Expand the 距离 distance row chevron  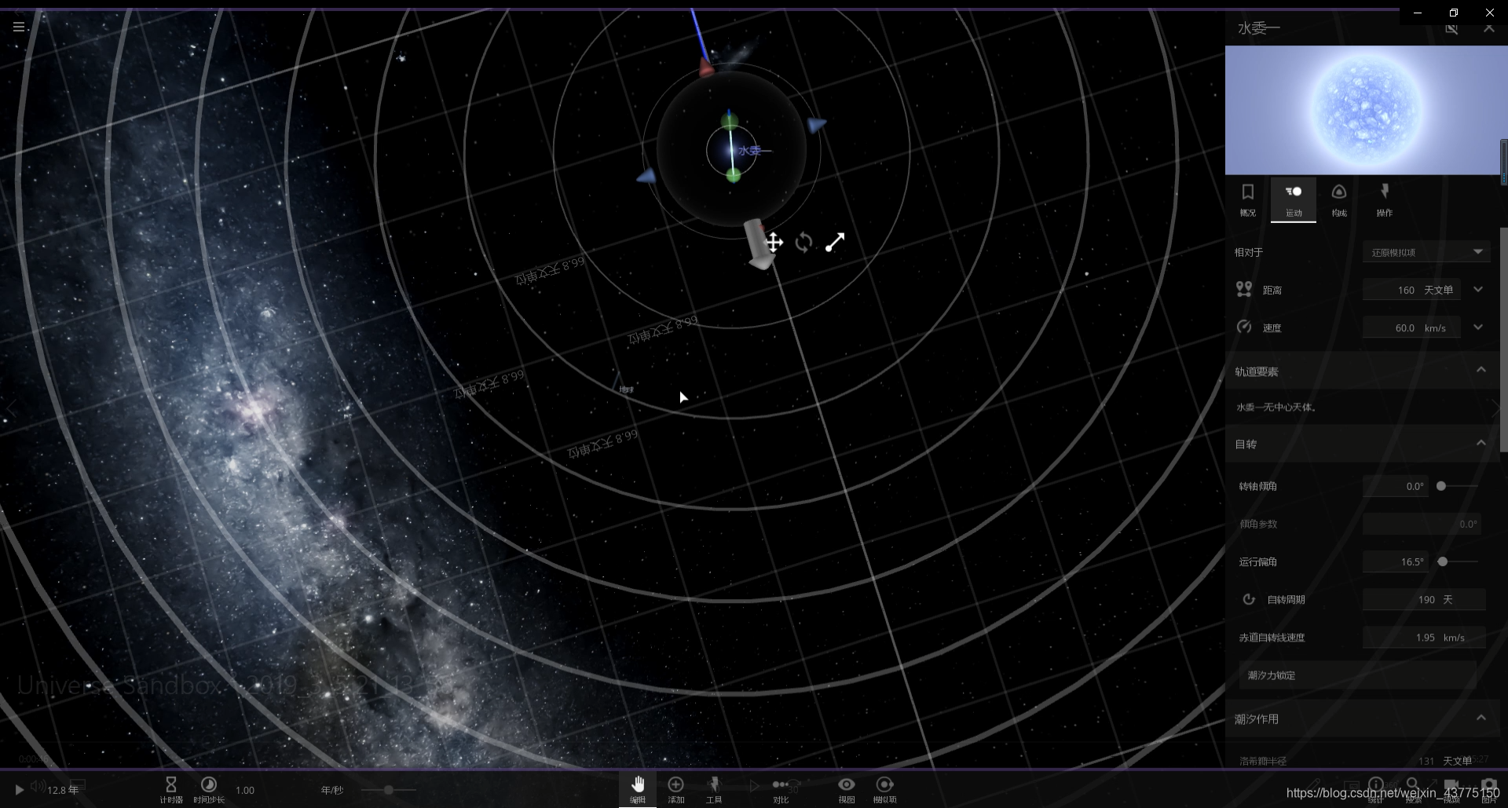(x=1478, y=289)
